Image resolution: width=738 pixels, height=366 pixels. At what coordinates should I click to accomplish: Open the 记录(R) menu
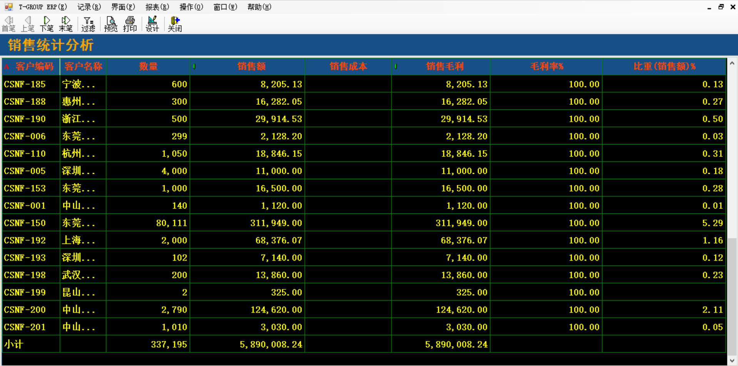tap(89, 7)
